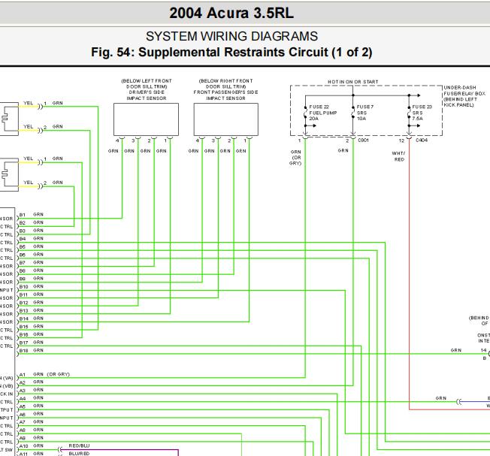This screenshot has height=456, width=490.
Task: Click the B1 terminal label
Action: click(23, 215)
